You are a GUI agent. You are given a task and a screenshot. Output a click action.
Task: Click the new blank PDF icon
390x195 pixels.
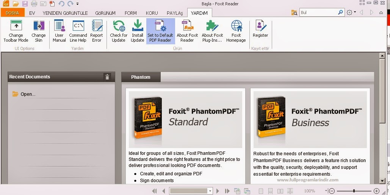(x=52, y=3)
